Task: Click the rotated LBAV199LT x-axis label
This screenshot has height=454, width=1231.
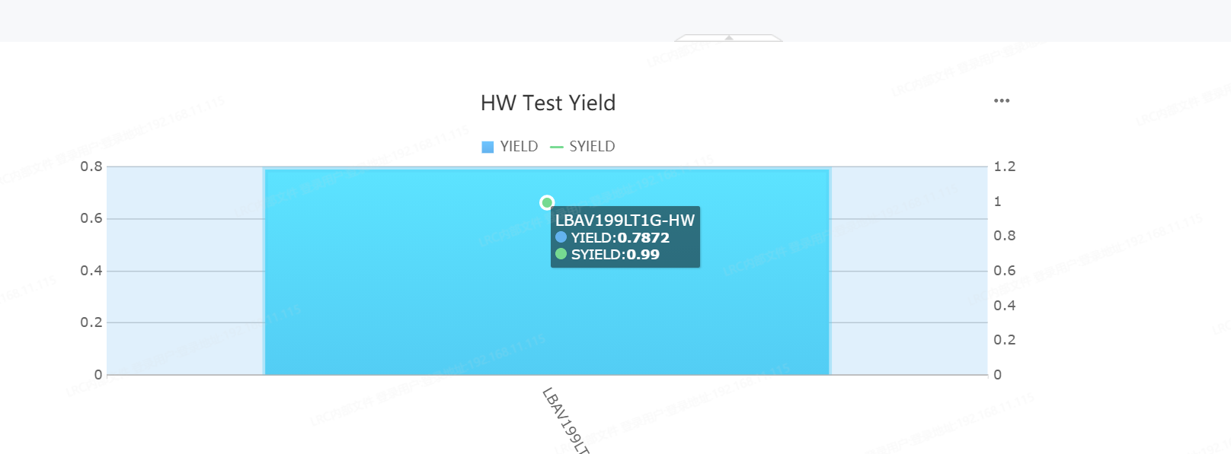Action: 565,420
